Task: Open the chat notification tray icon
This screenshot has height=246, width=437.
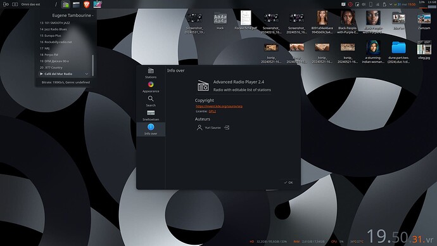Action: (343, 4)
